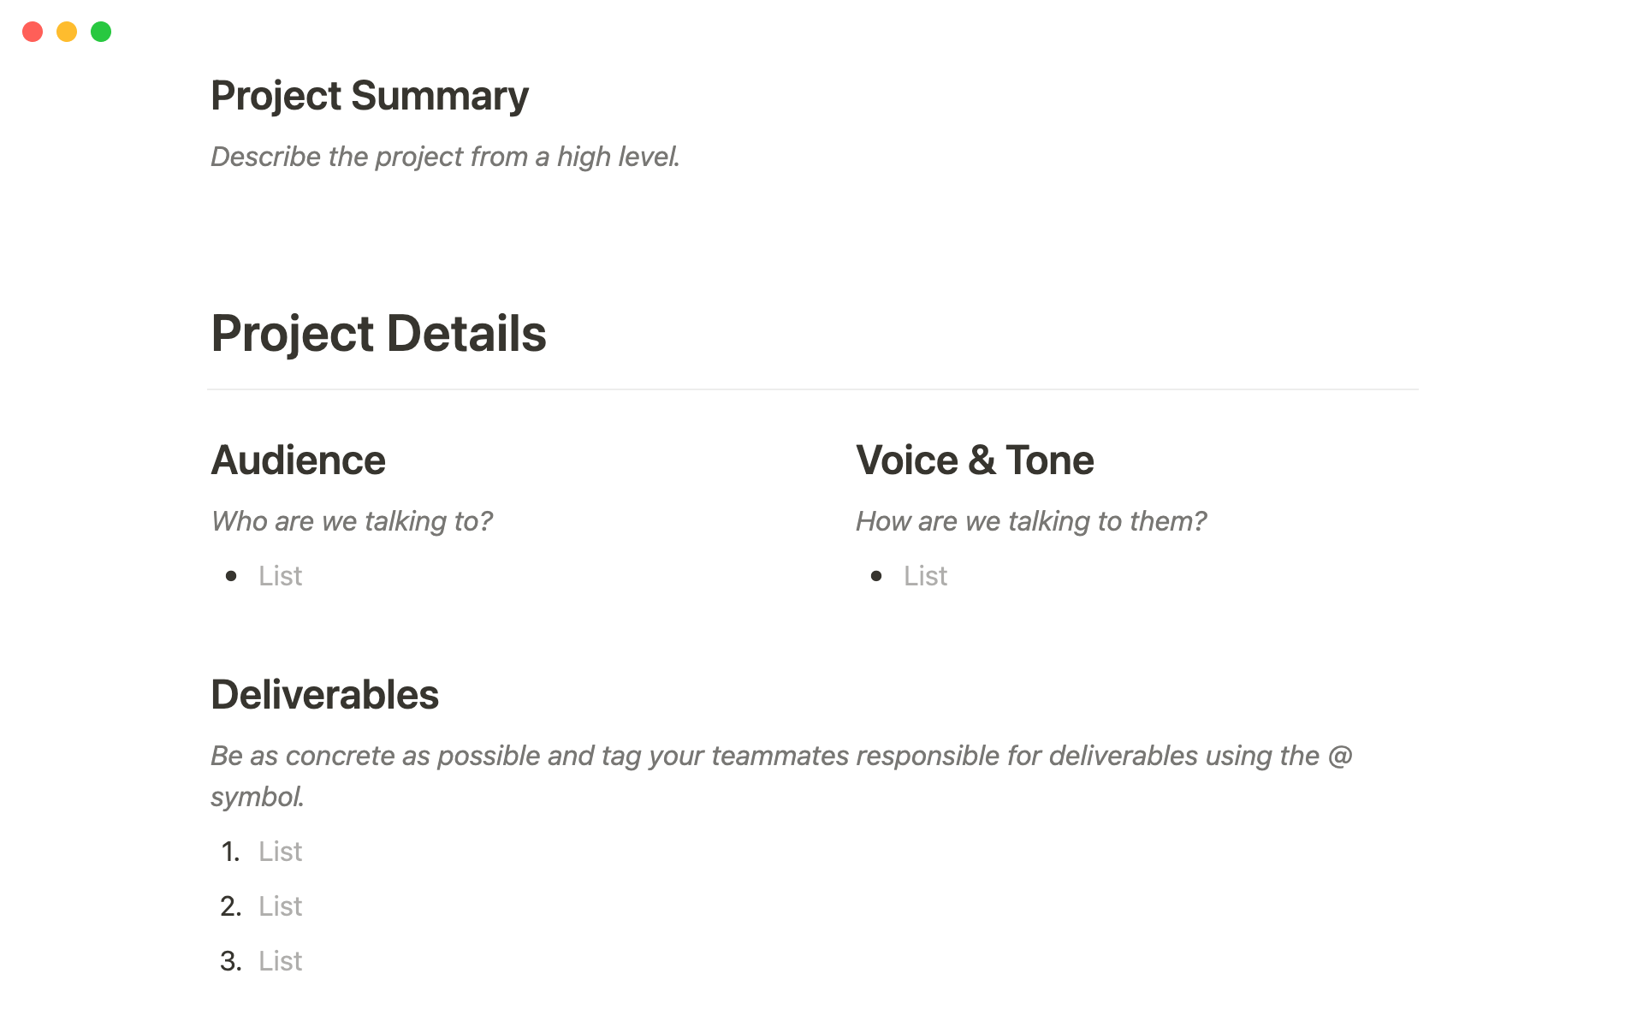
Task: Click the Deliverables heading
Action: point(324,695)
